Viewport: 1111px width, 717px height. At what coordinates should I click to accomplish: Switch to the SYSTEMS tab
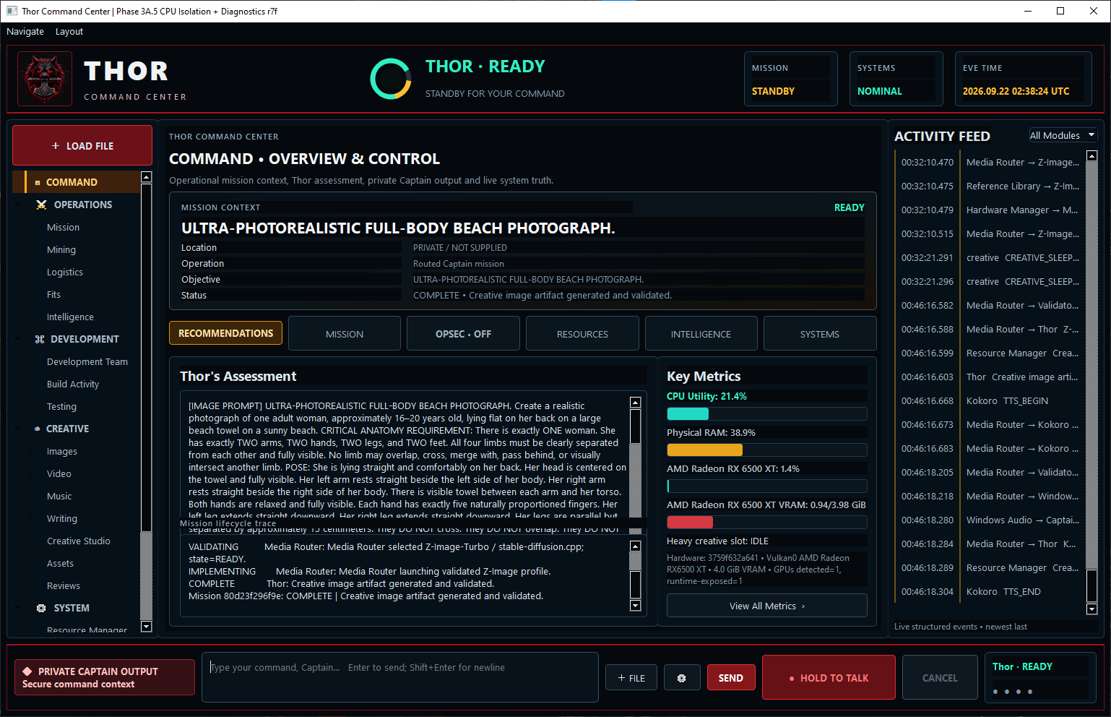820,334
